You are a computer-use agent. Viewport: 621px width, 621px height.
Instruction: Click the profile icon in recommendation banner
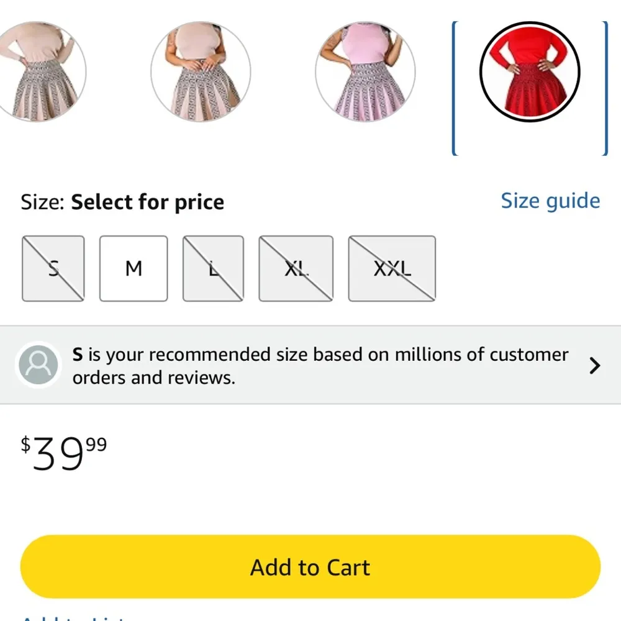(x=38, y=365)
